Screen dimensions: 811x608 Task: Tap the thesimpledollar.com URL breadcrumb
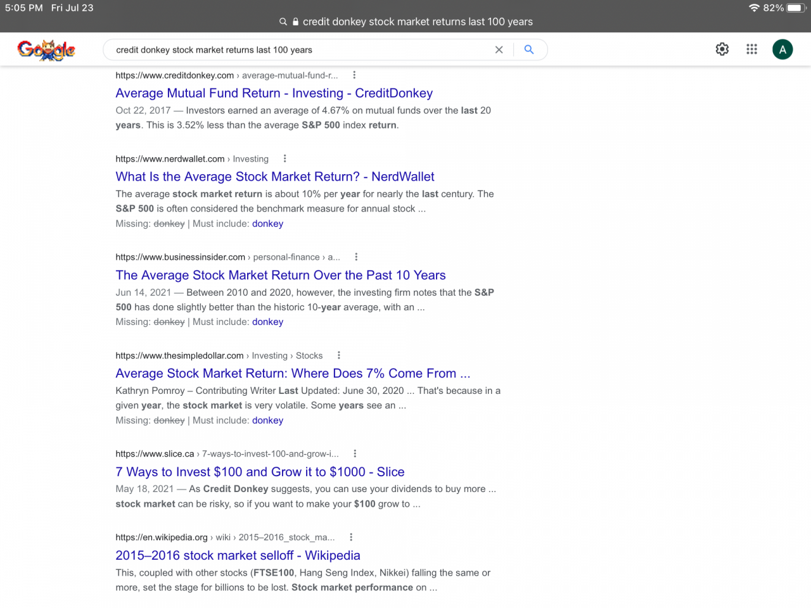point(219,356)
